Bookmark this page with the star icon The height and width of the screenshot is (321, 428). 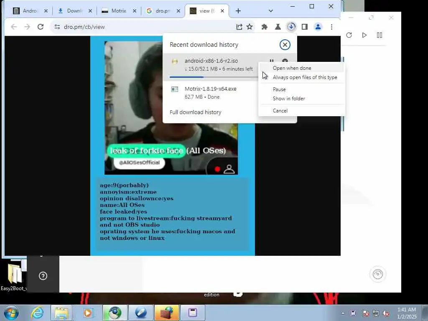pyautogui.click(x=250, y=27)
